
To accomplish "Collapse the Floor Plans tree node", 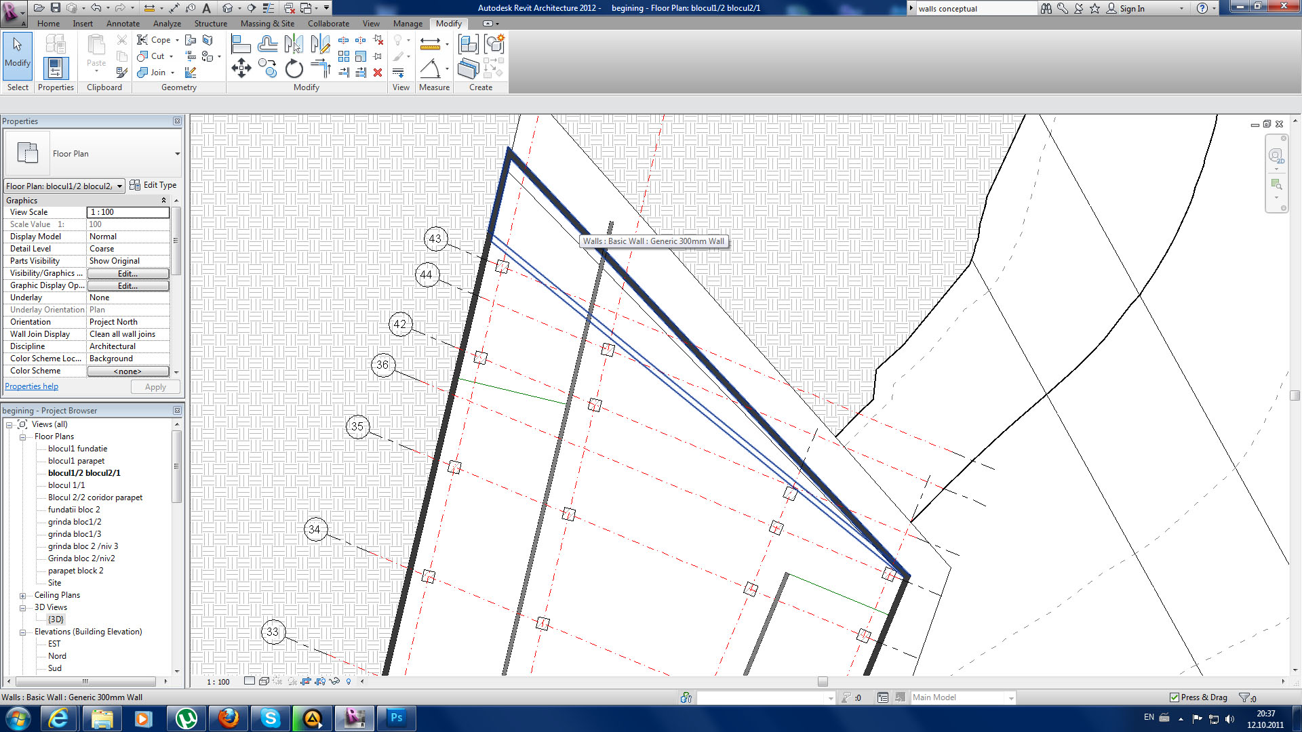I will tap(22, 437).
